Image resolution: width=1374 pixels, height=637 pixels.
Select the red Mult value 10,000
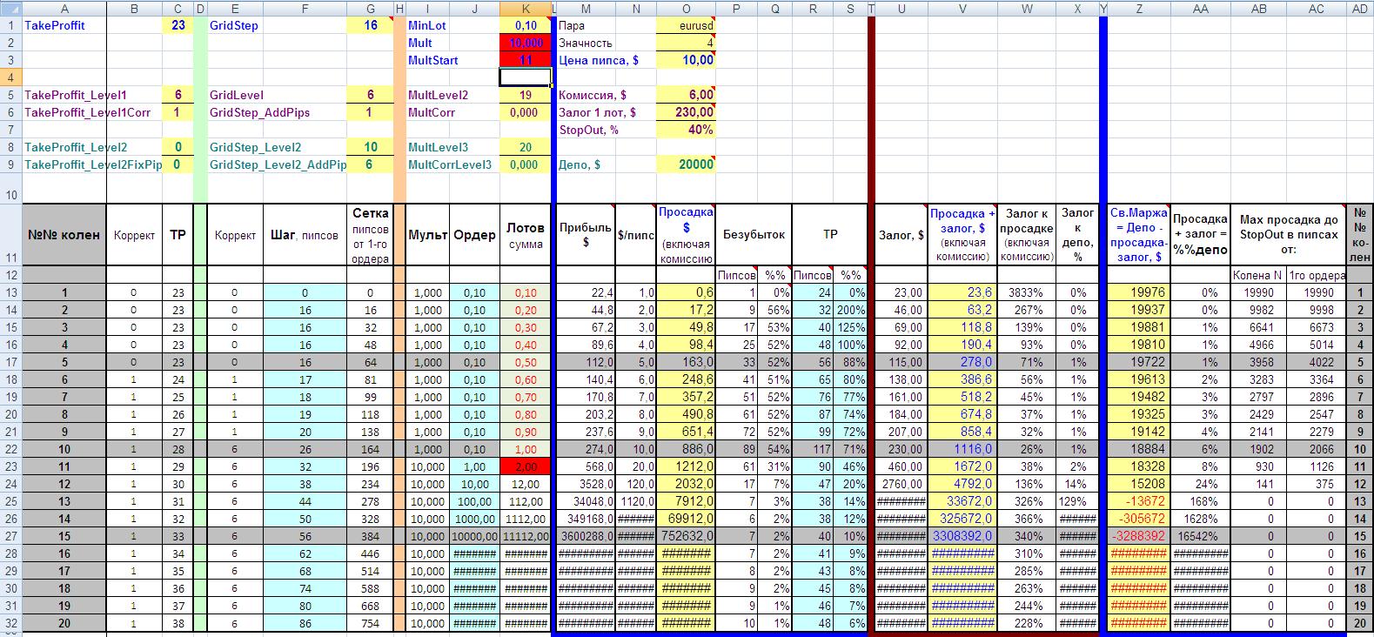pyautogui.click(x=526, y=43)
